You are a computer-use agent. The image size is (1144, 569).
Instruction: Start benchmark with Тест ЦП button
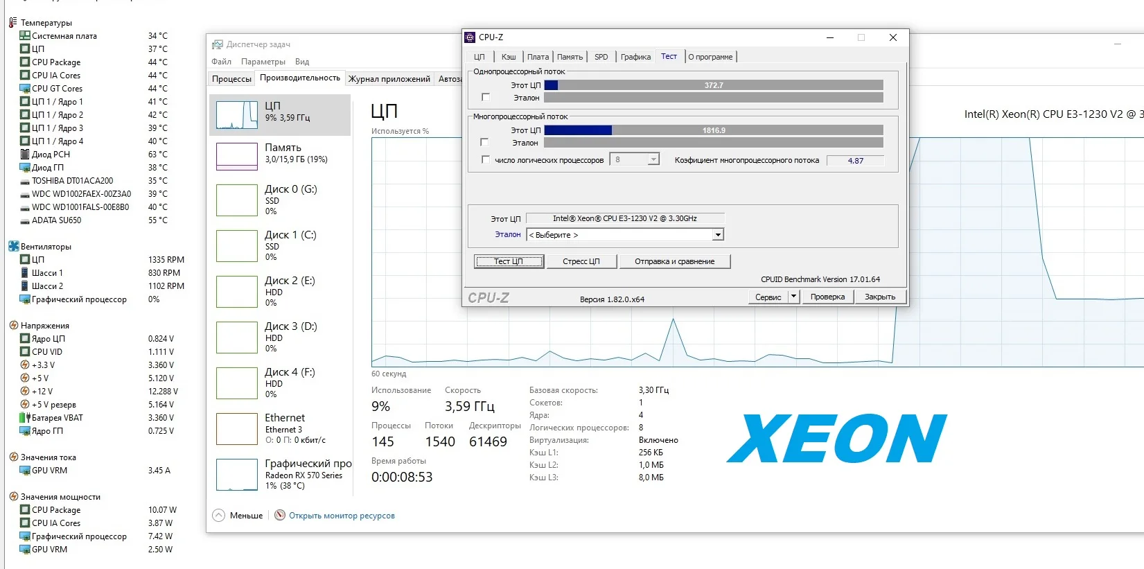pos(509,261)
